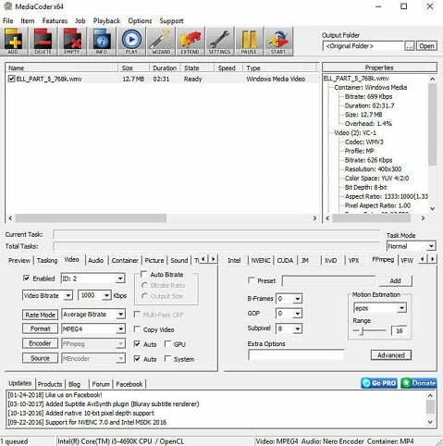Switch to the XviD encoder tab
The width and height of the screenshot is (443, 446).
(x=330, y=260)
